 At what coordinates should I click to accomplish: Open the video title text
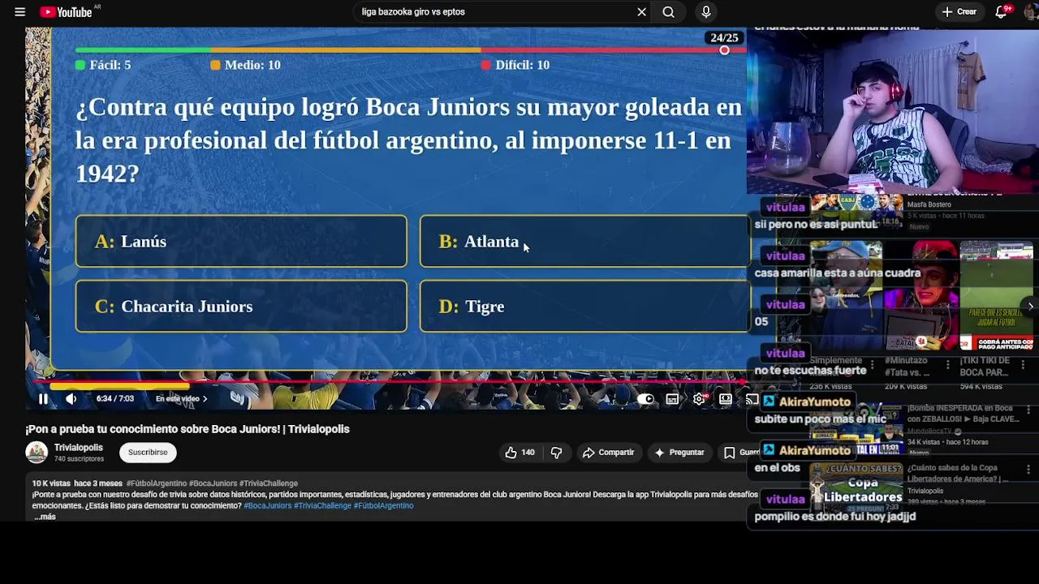tap(188, 429)
